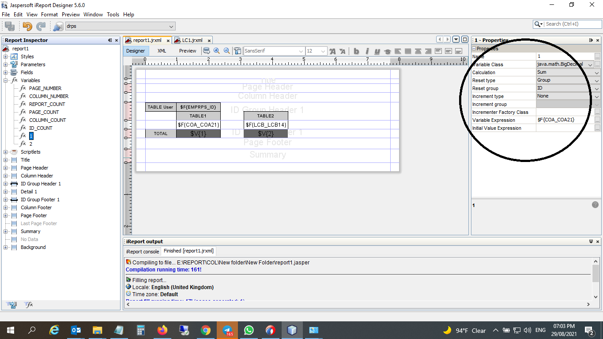Click the increase font size icon

click(332, 51)
